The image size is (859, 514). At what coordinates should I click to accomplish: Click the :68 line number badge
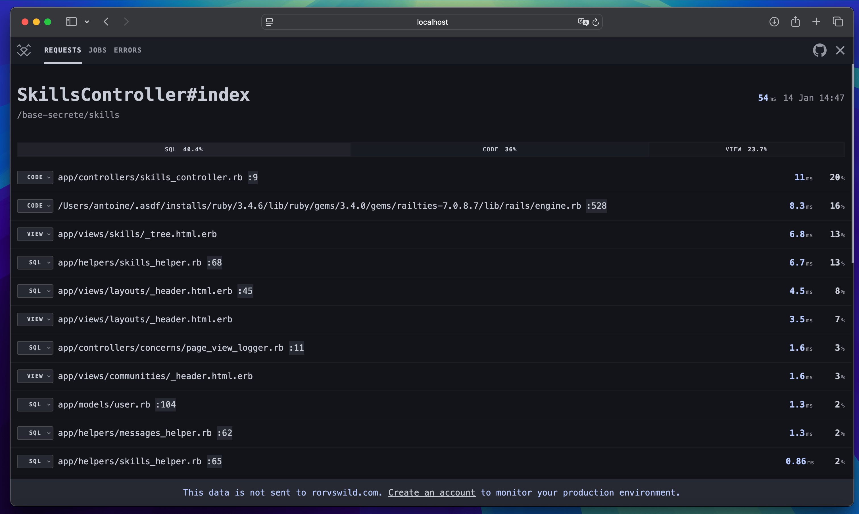(214, 263)
